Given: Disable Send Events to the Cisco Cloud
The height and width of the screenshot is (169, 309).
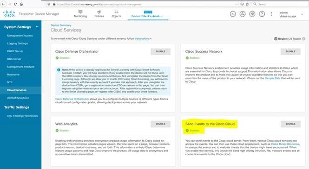Looking at the screenshot, I should [x=290, y=124].
